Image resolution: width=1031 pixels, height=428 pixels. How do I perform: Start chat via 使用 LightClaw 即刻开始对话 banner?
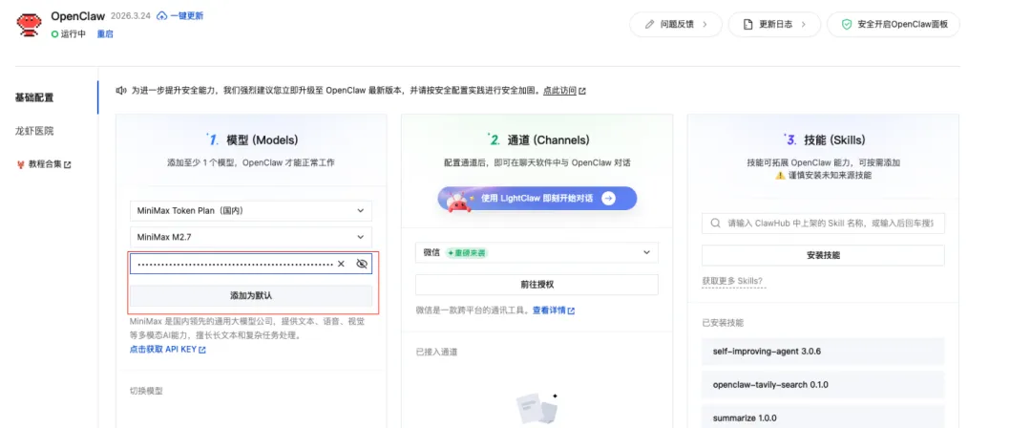537,198
